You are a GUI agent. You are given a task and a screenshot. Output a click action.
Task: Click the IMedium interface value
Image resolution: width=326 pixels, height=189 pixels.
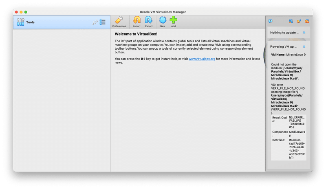tap(297, 149)
